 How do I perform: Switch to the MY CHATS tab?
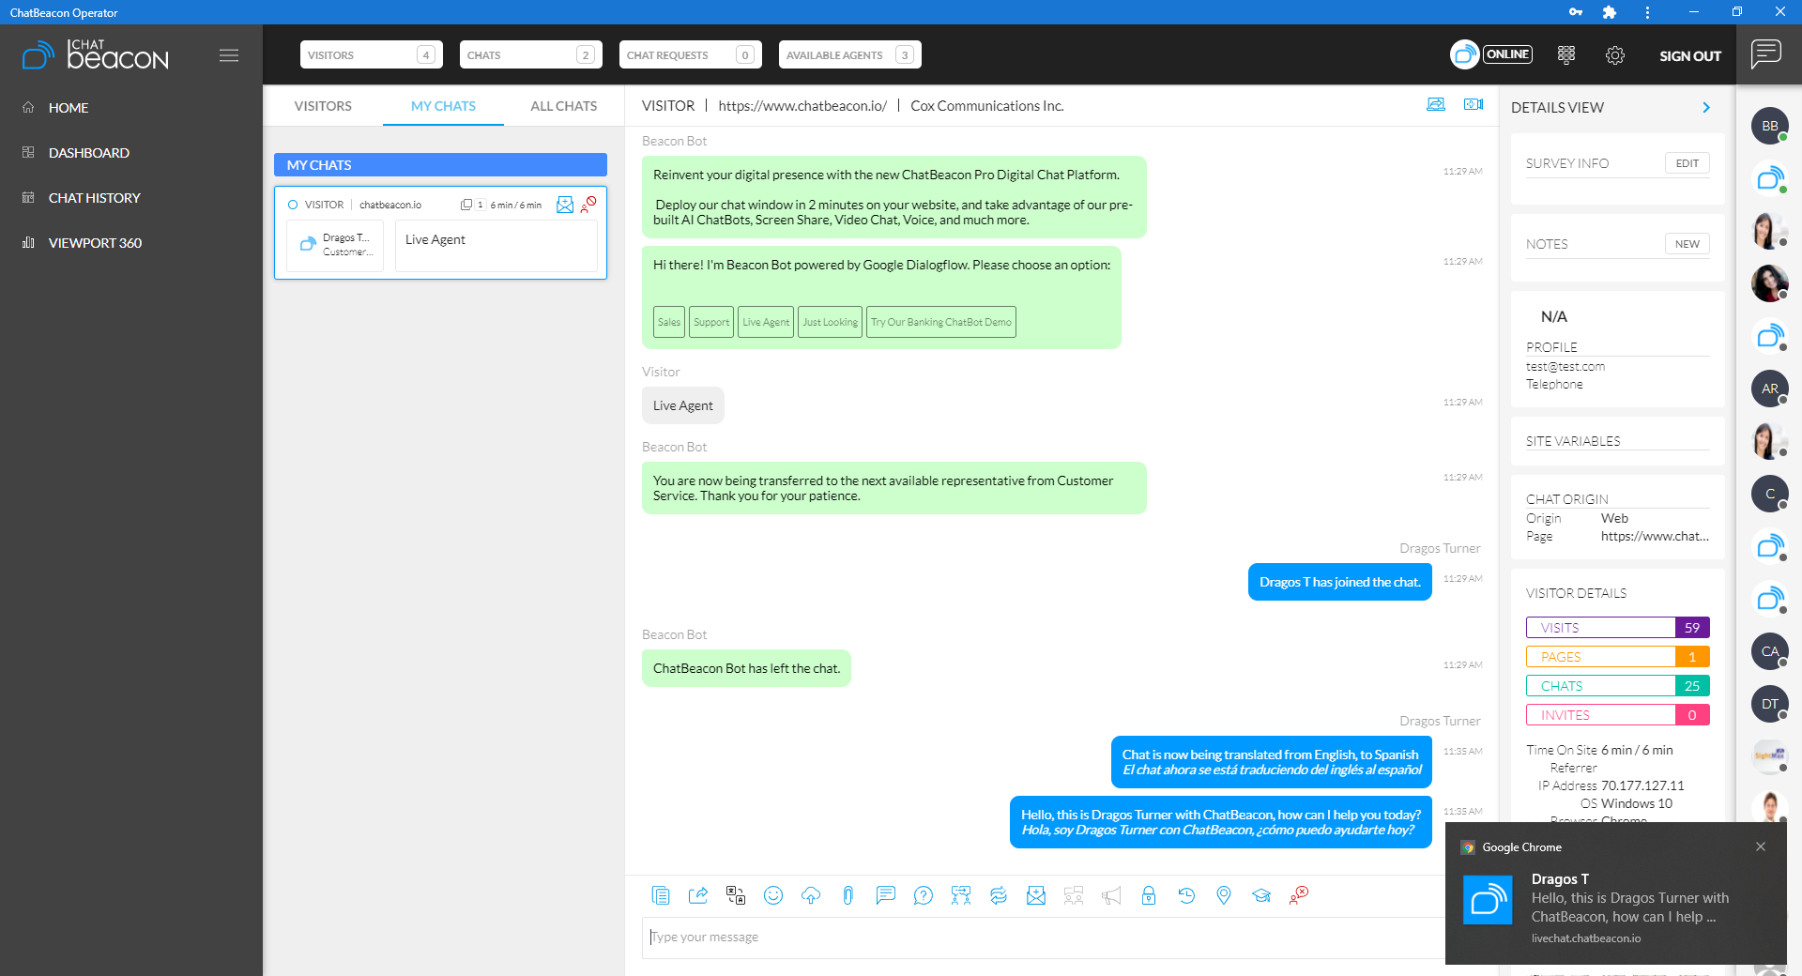tap(443, 106)
